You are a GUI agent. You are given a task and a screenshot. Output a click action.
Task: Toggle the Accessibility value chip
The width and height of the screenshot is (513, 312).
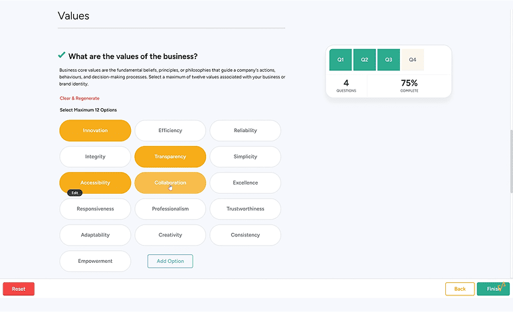tap(95, 183)
